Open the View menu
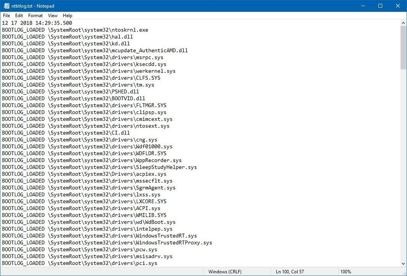 (x=52, y=16)
